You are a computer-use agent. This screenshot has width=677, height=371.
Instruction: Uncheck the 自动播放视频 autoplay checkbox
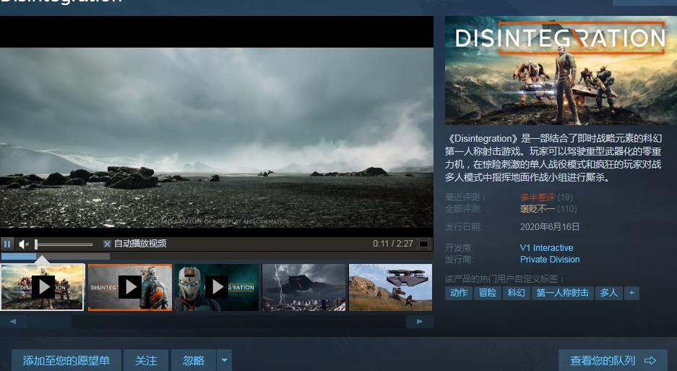107,244
